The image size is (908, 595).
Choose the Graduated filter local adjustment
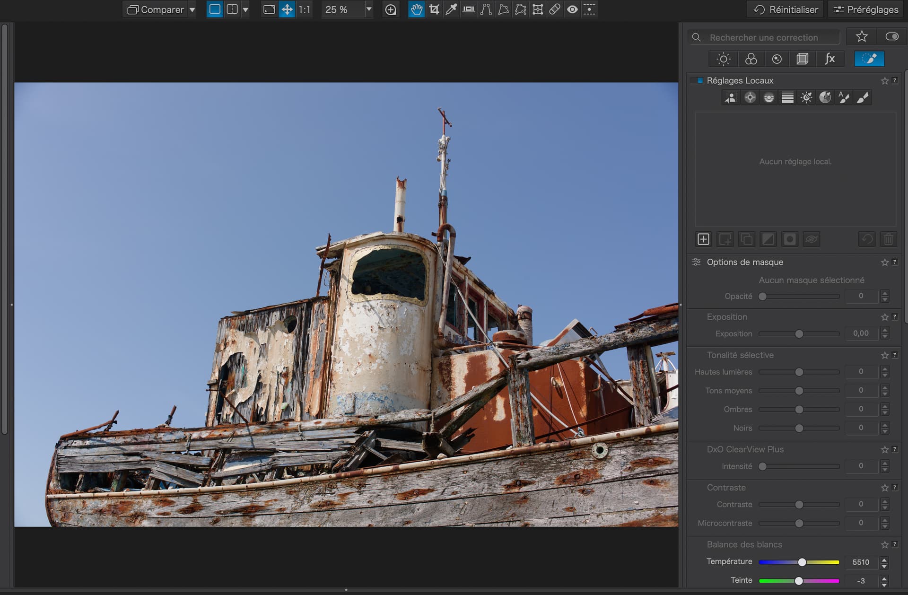coord(787,97)
